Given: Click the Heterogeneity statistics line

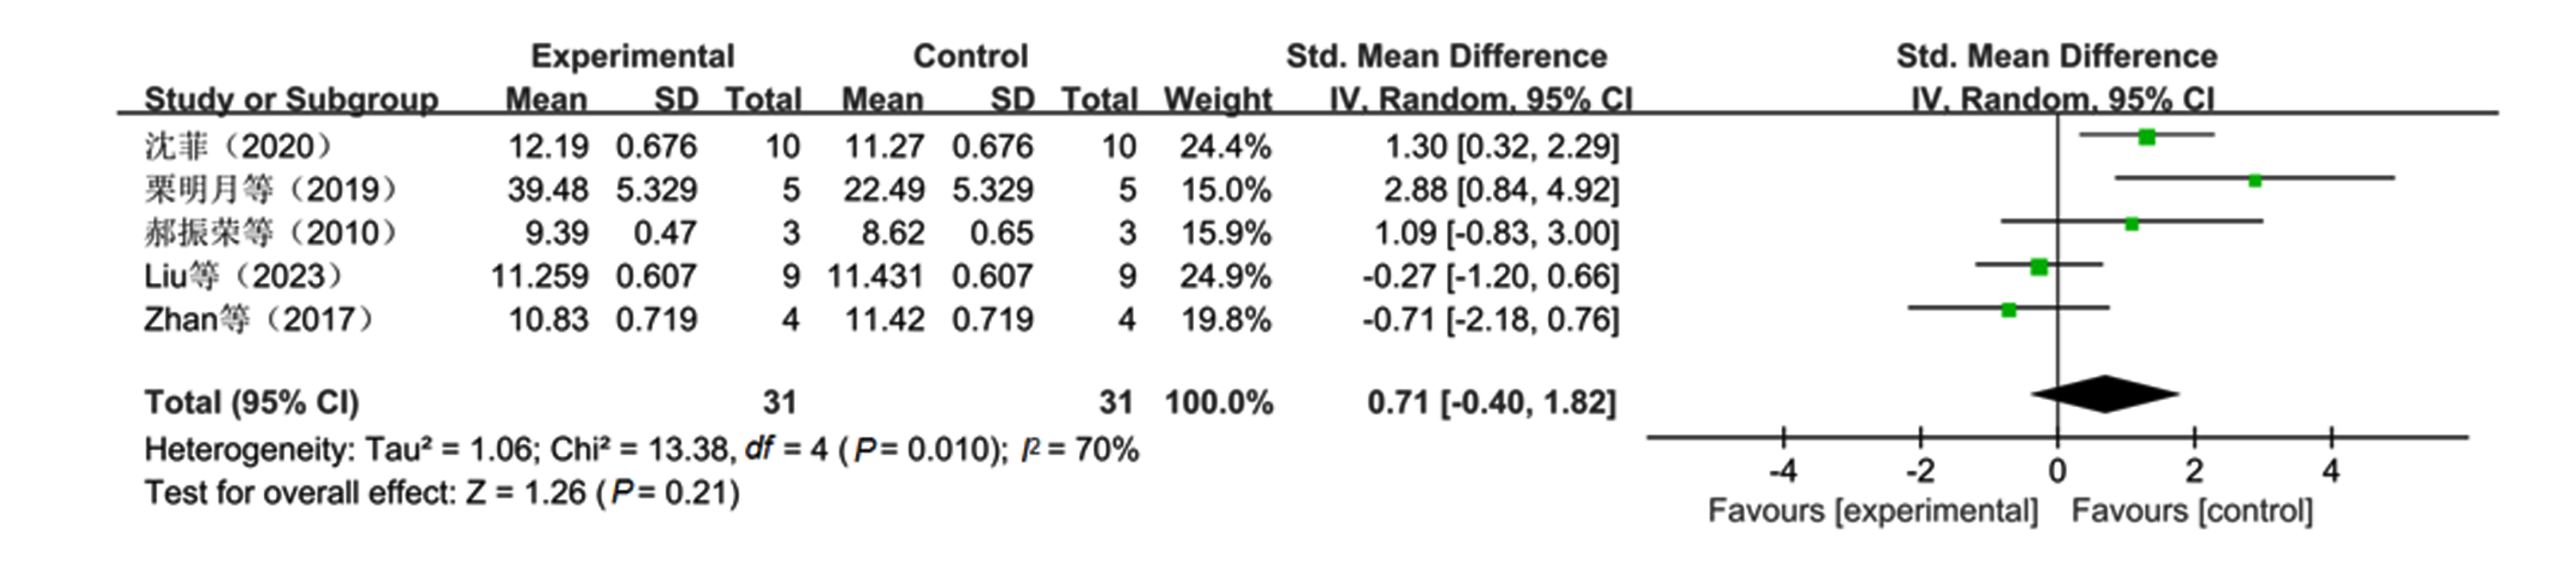Looking at the screenshot, I should [x=641, y=449].
